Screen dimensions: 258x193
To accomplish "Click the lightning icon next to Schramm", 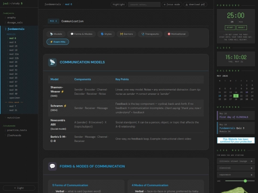I will coord(65,106).
